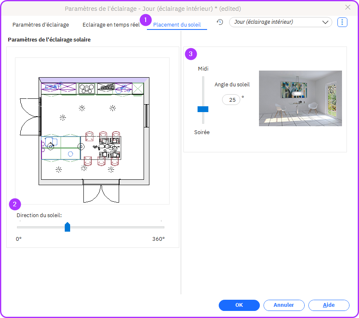
Task: Confirm with the OK button
Action: (x=239, y=305)
